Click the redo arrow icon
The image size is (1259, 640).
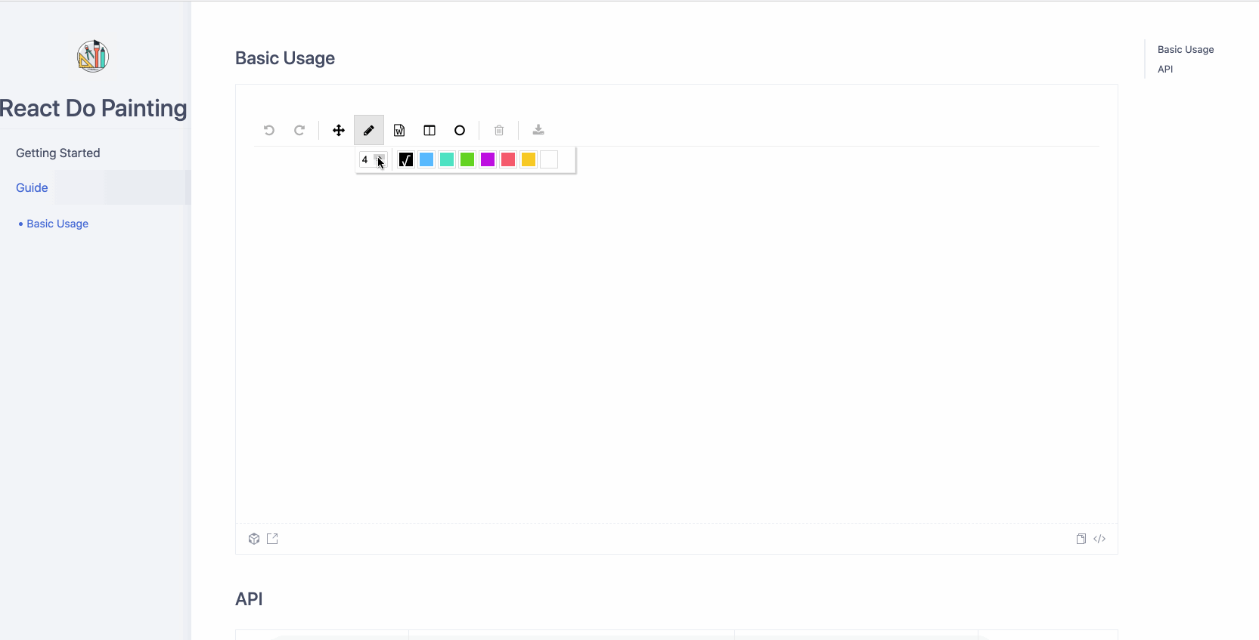[x=299, y=130]
